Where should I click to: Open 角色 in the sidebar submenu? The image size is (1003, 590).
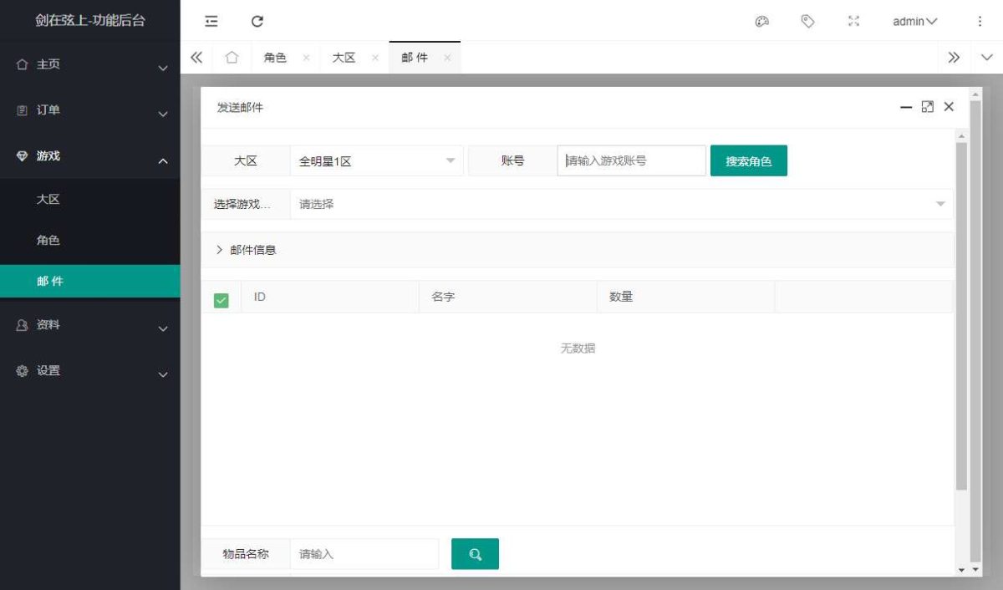point(90,241)
